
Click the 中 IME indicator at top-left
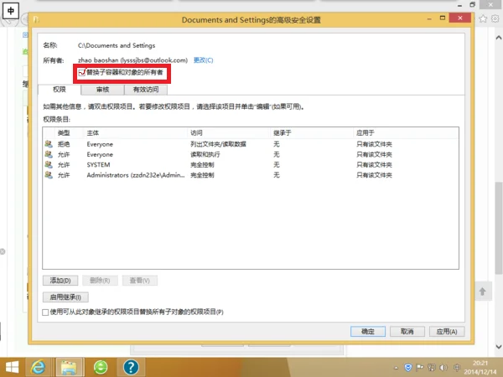coord(11,11)
